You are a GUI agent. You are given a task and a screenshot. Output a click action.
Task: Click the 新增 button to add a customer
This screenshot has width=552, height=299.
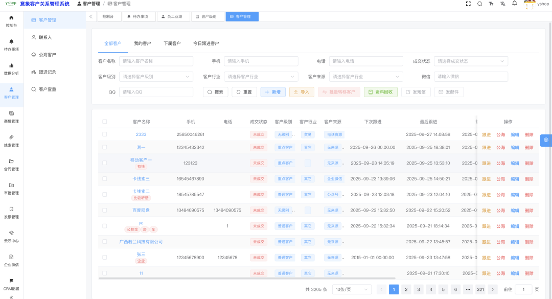pos(273,92)
